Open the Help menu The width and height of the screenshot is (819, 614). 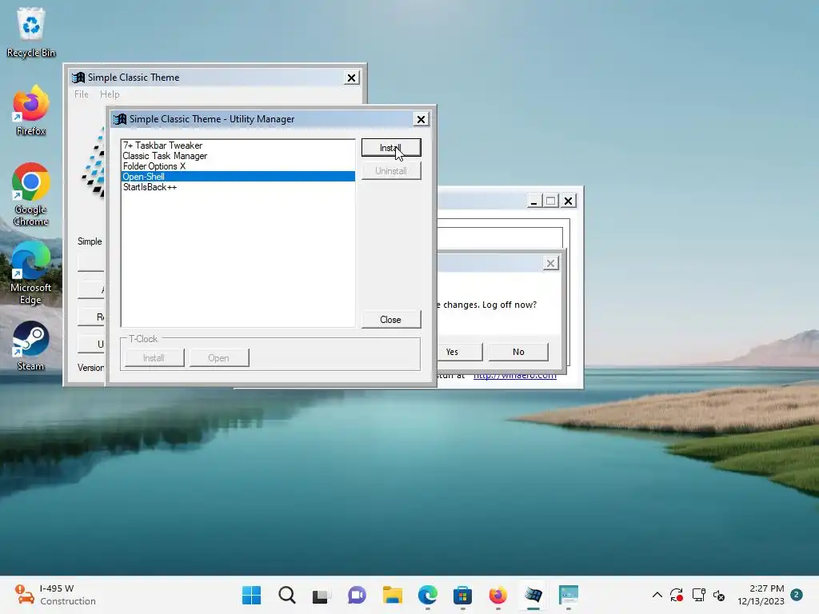click(110, 94)
